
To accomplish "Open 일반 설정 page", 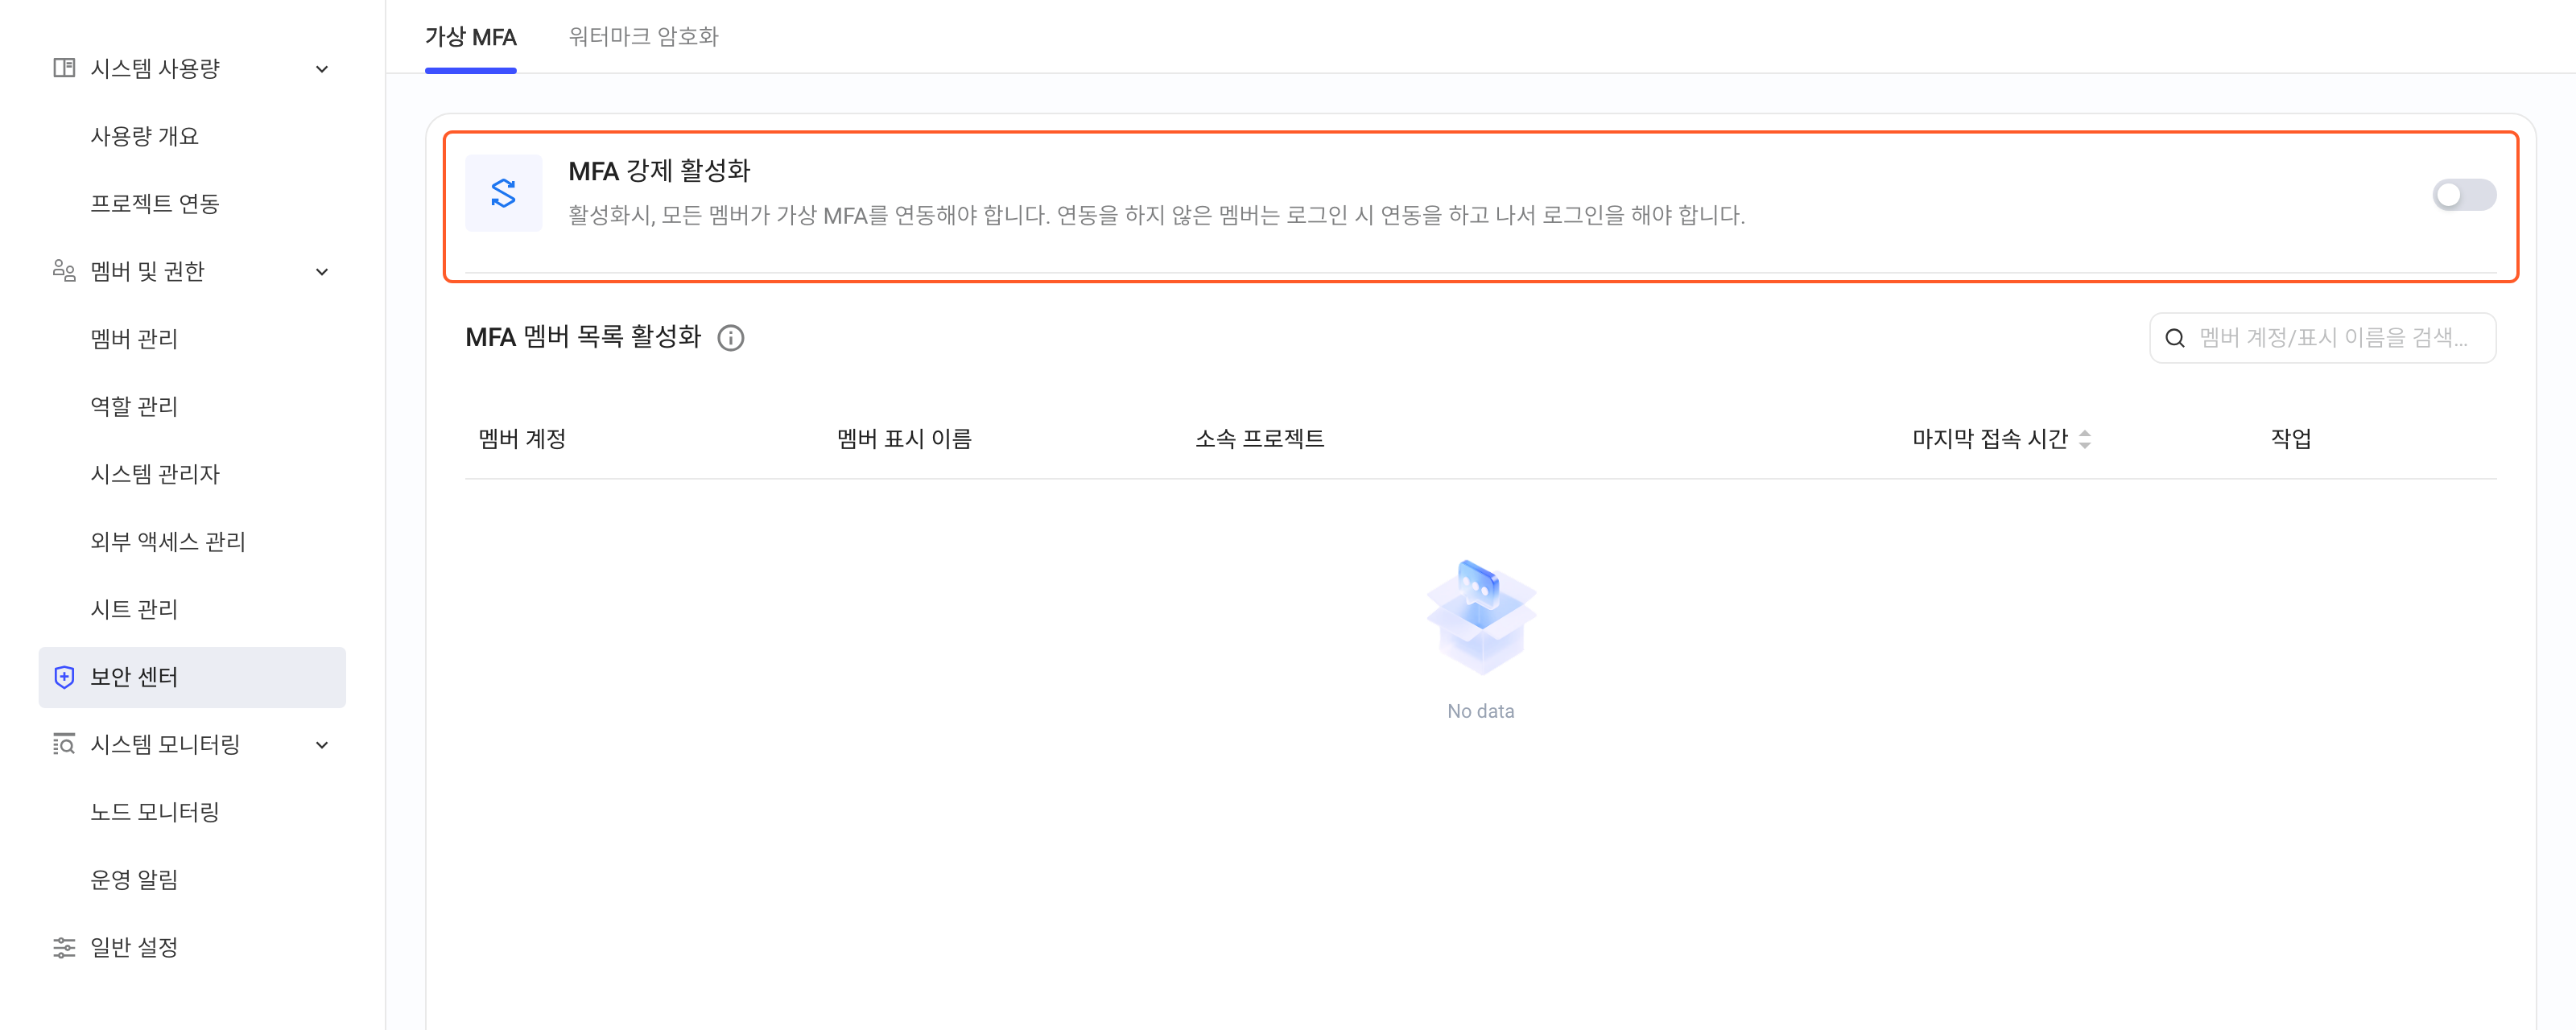I will click(134, 947).
